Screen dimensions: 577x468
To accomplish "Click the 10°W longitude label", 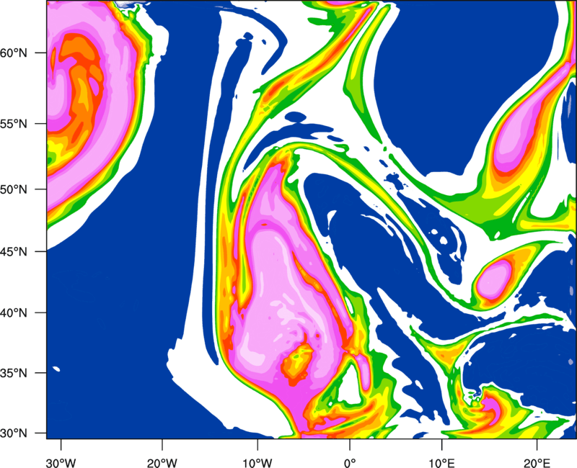I will [x=257, y=463].
